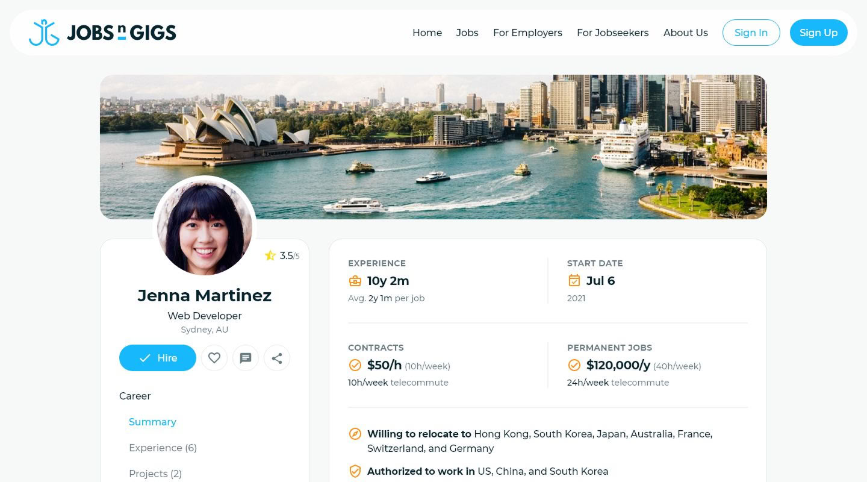Click the star rating icon
Image resolution: width=867 pixels, height=482 pixels.
point(270,255)
